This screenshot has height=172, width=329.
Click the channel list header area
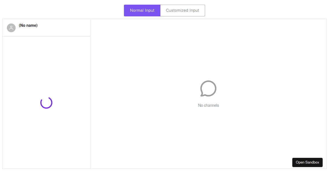coord(46,28)
